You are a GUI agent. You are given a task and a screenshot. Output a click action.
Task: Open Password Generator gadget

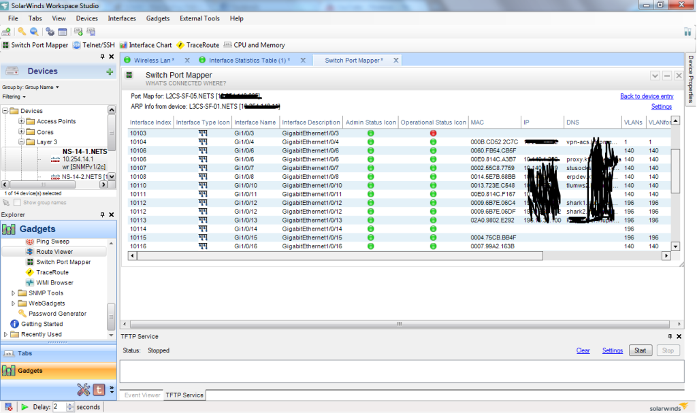pos(52,314)
